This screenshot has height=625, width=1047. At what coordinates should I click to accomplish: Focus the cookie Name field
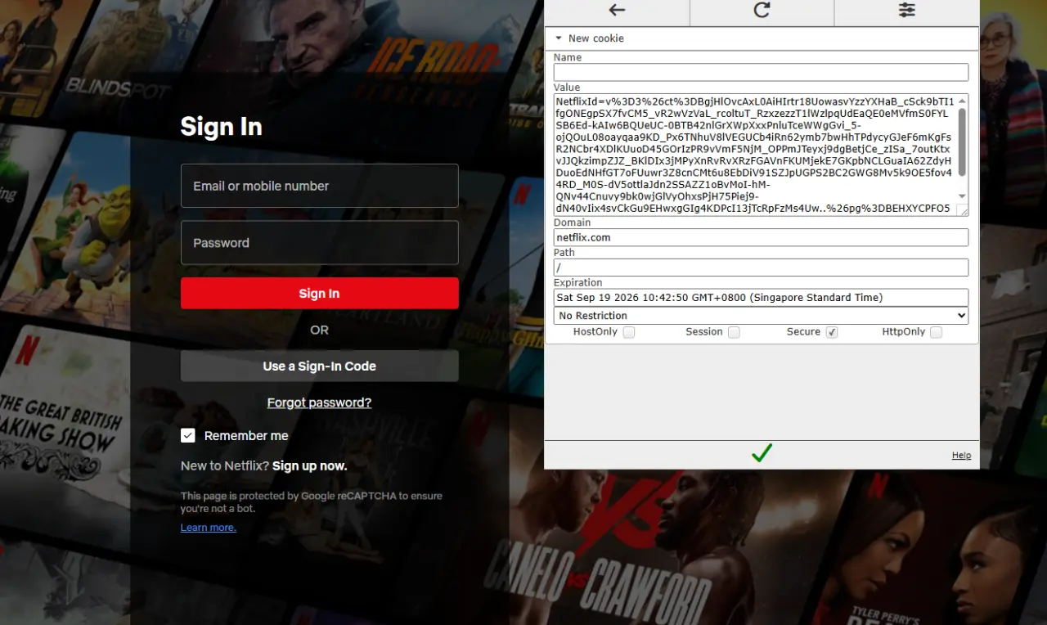click(x=761, y=72)
